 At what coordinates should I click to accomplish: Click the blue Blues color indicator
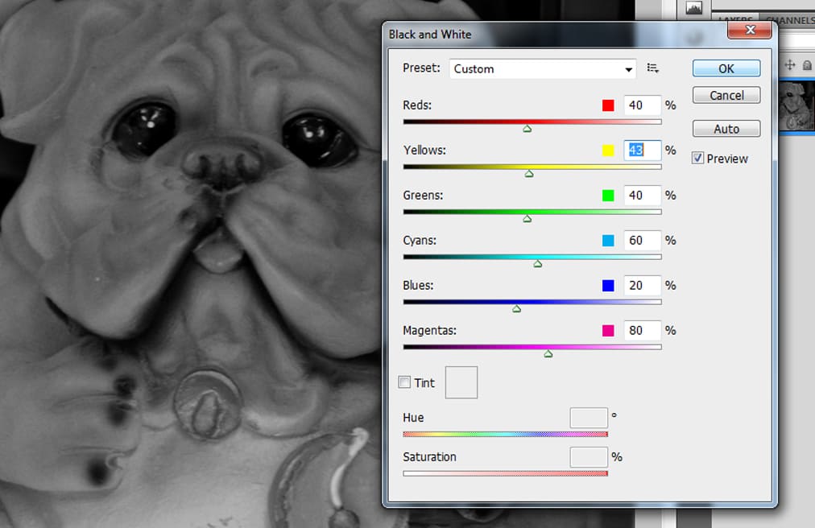pyautogui.click(x=608, y=286)
